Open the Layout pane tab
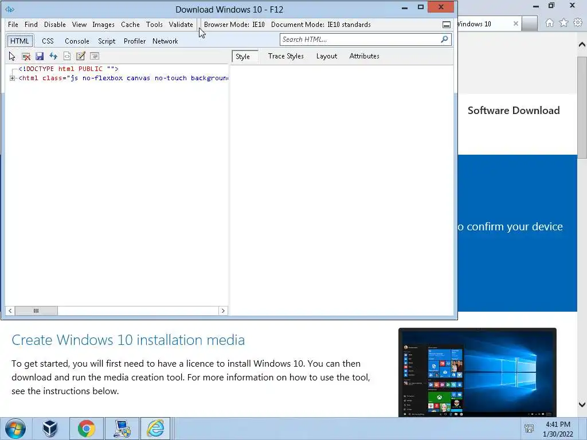Screen dimensions: 587x440 click(326, 56)
